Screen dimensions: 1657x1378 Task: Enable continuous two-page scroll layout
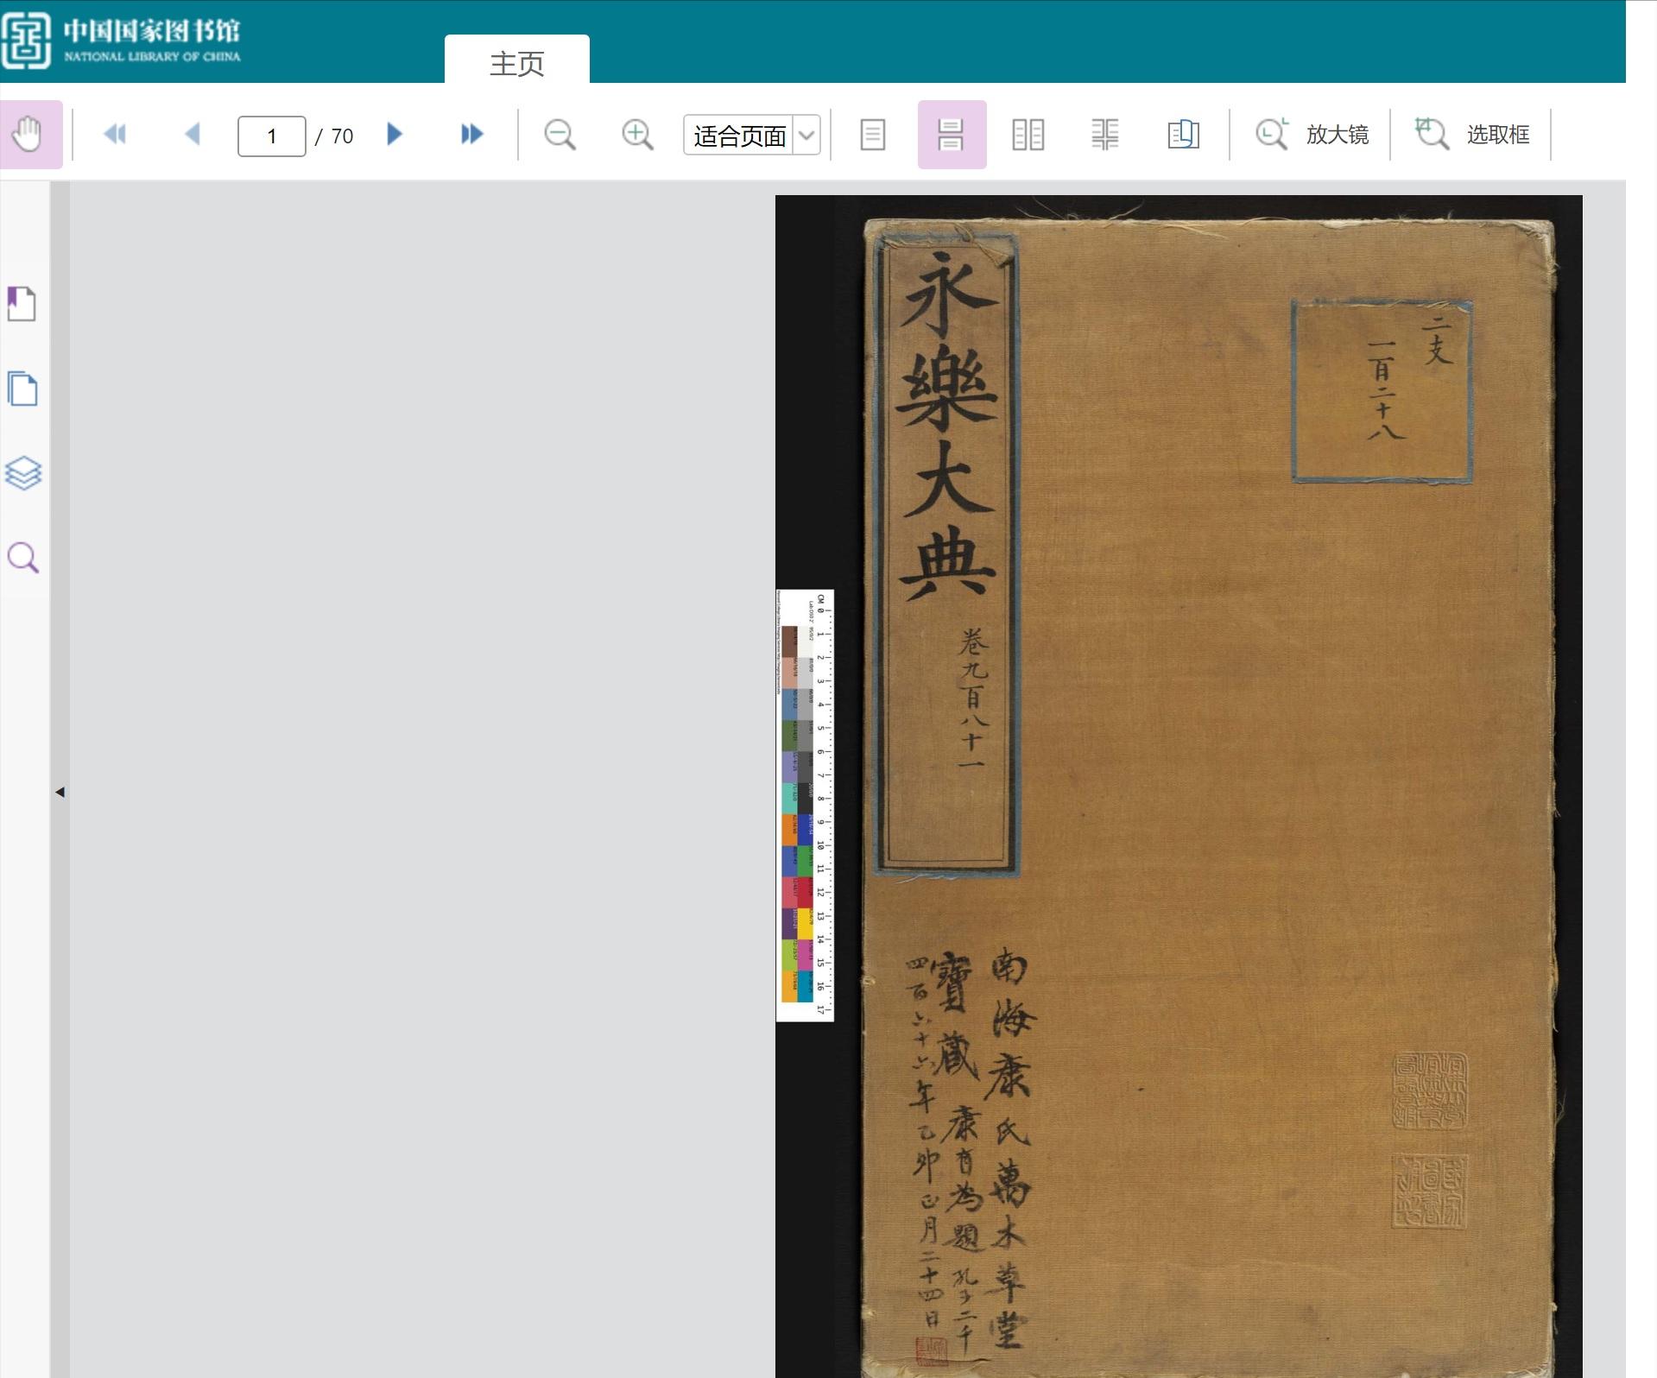[1106, 135]
